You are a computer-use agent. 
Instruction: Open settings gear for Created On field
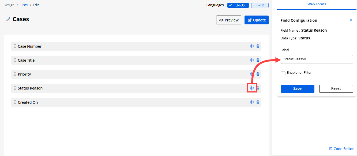click(251, 102)
